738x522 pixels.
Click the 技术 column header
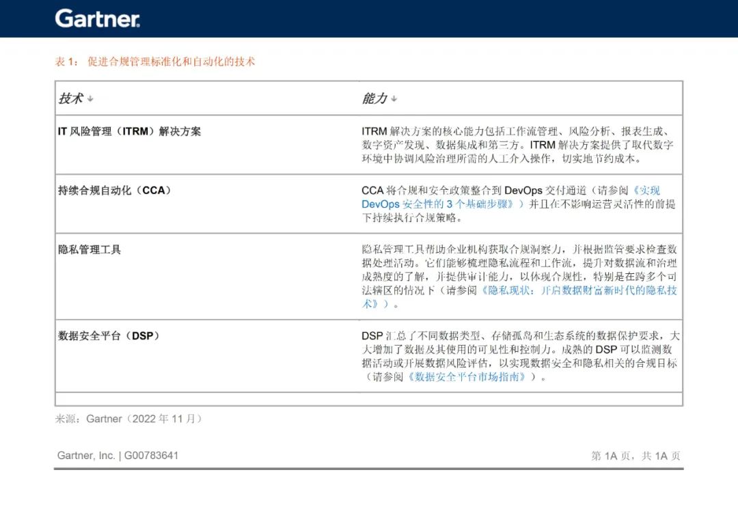coord(70,98)
